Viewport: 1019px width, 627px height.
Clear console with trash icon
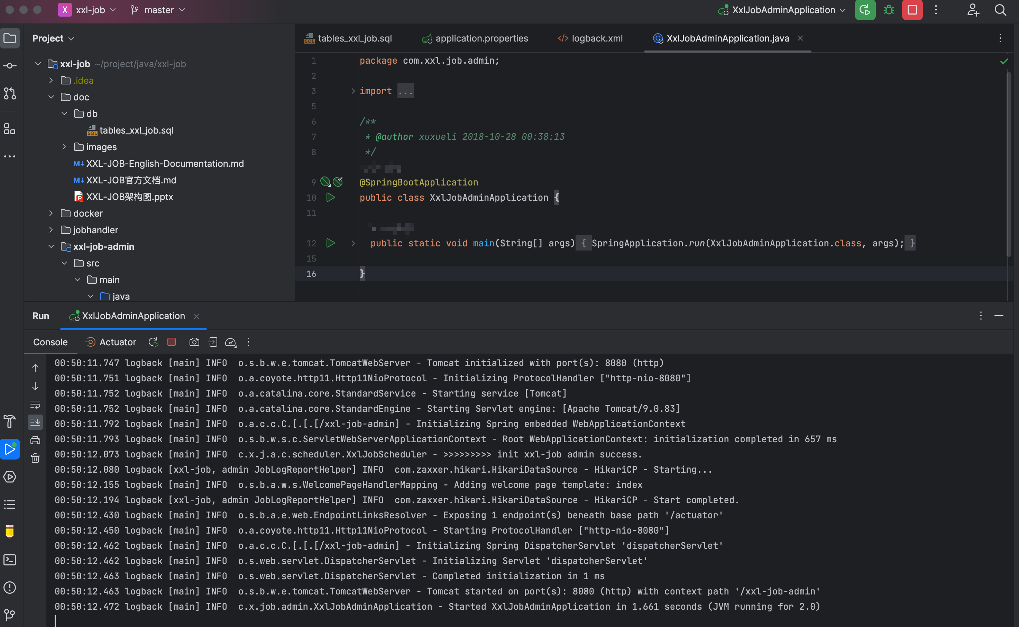36,458
